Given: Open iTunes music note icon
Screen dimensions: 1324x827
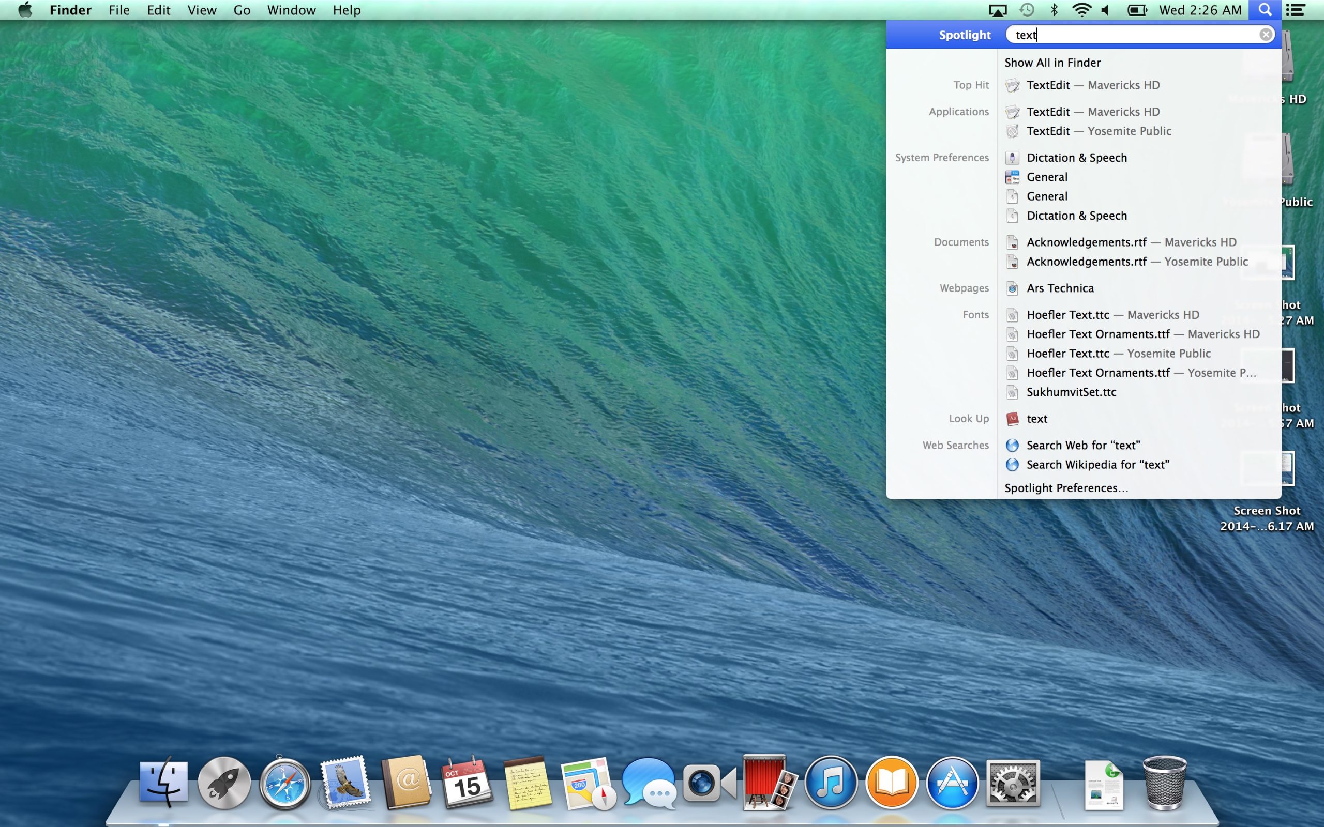Looking at the screenshot, I should pyautogui.click(x=831, y=783).
